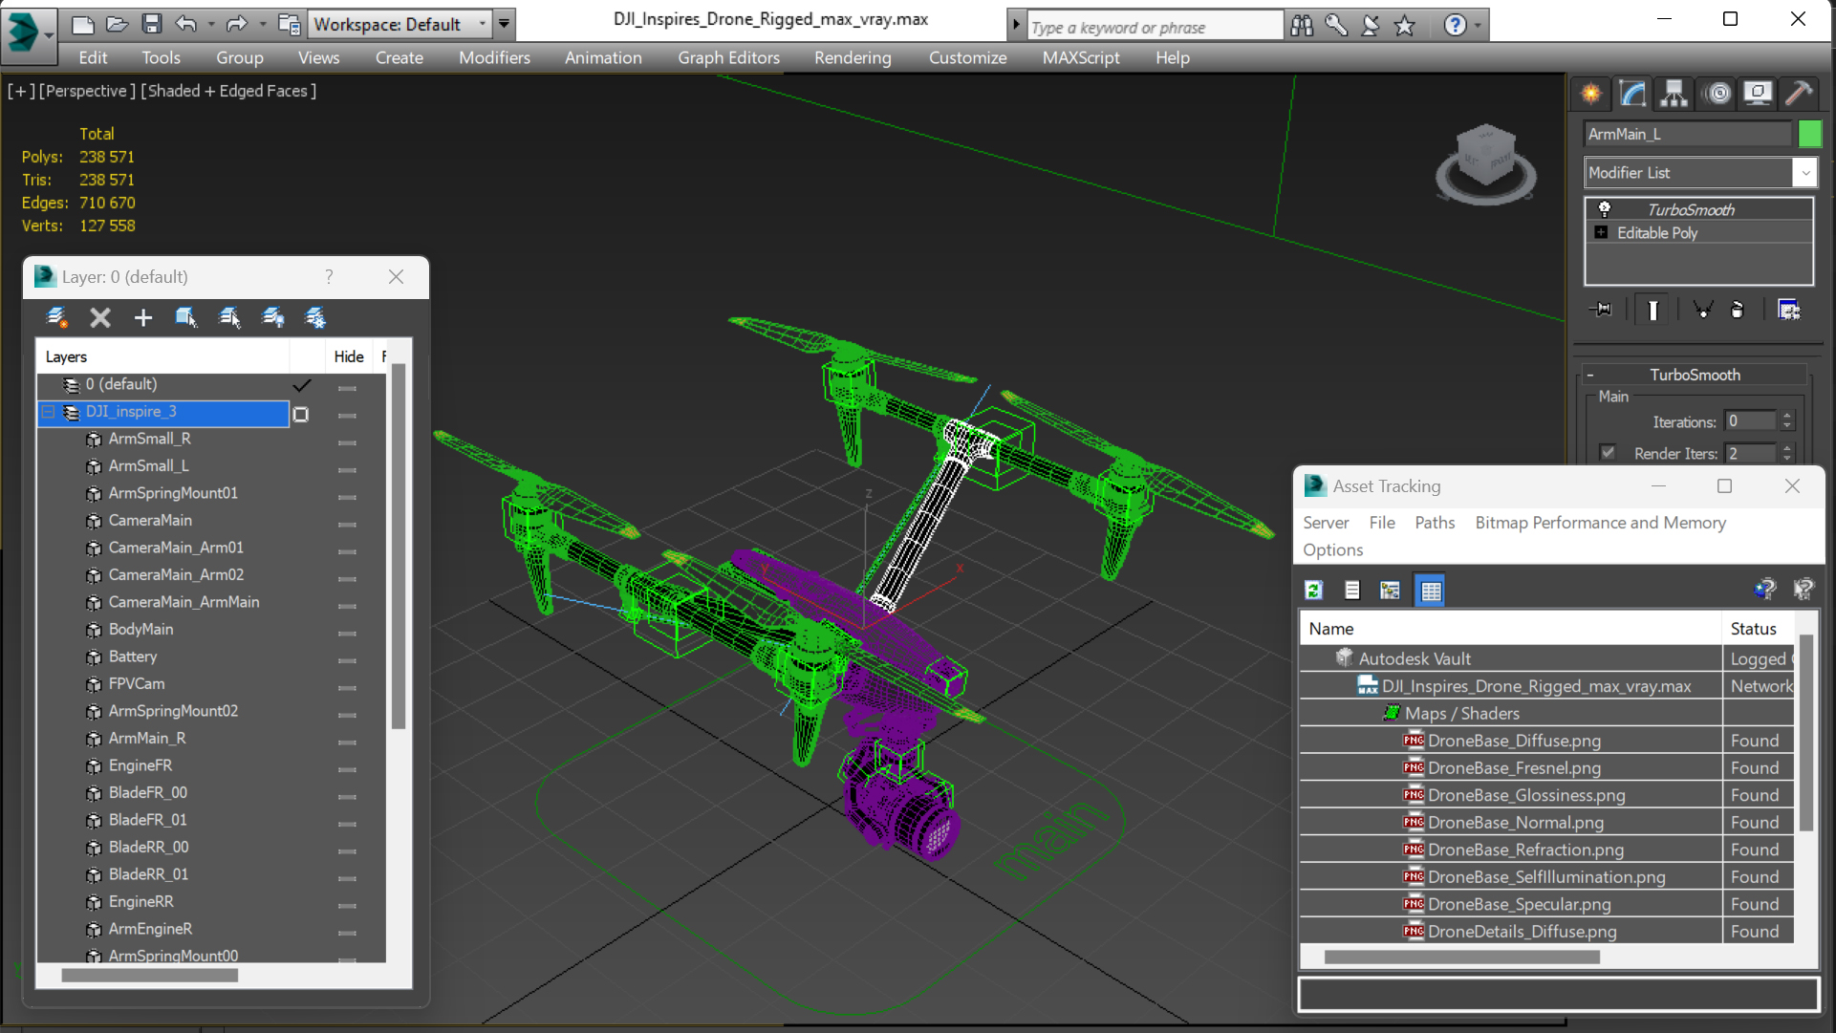The image size is (1836, 1033).
Task: Open the Subscription Center key icon
Action: pos(1336,26)
